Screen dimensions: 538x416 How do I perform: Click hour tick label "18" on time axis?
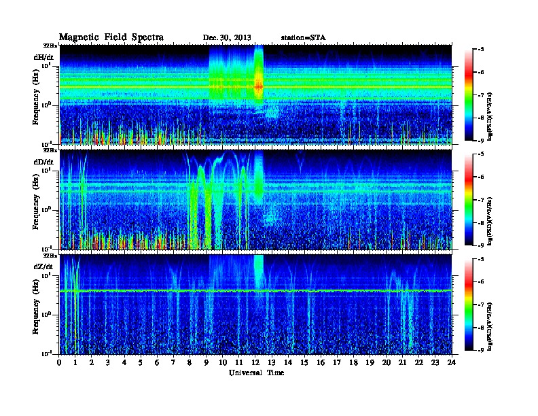click(x=353, y=362)
